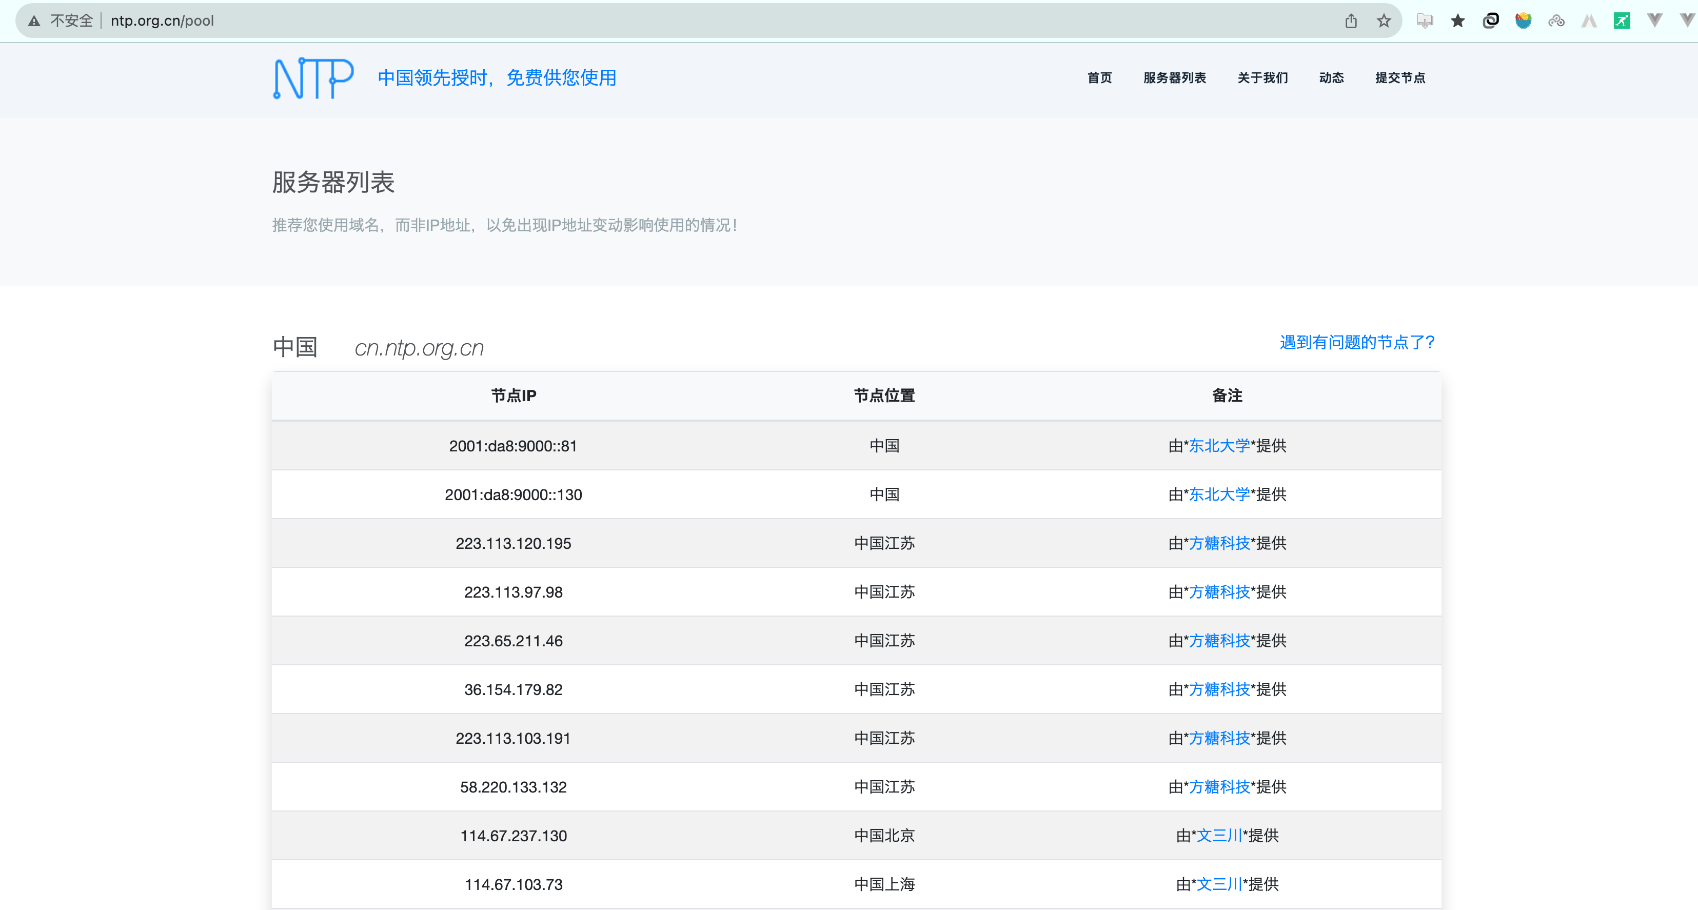Click the IP cell 2001:da8:9000::81
The image size is (1698, 910).
513,446
